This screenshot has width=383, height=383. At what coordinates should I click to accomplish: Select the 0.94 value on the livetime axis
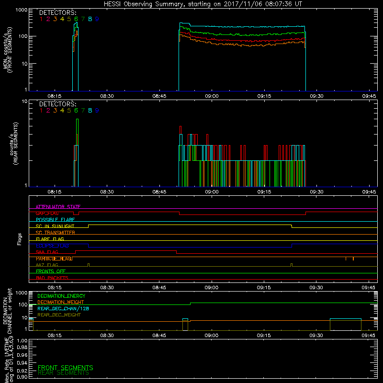[x=22, y=363]
